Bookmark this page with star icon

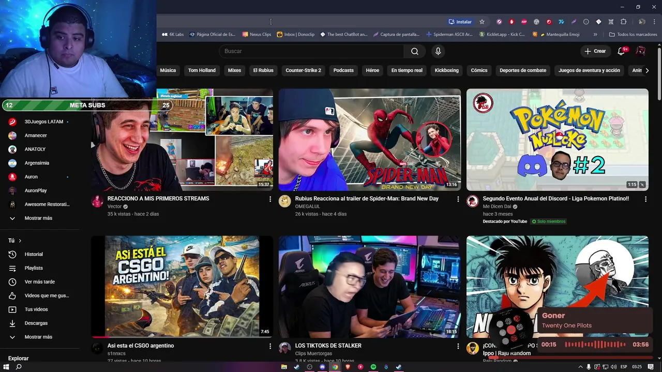click(482, 22)
